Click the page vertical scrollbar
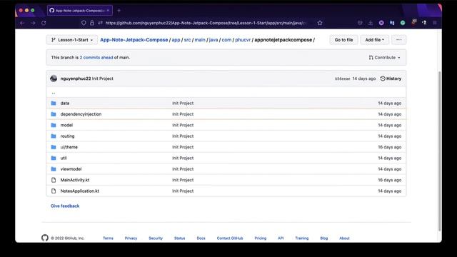Viewport: 457px width, 257px height. (440, 151)
